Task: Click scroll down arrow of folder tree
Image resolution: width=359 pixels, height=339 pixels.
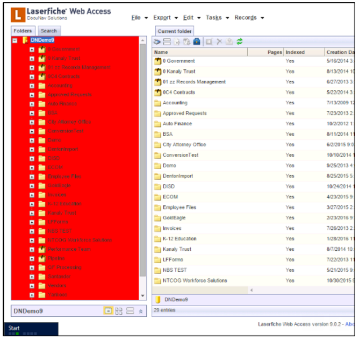Action: pos(142,295)
